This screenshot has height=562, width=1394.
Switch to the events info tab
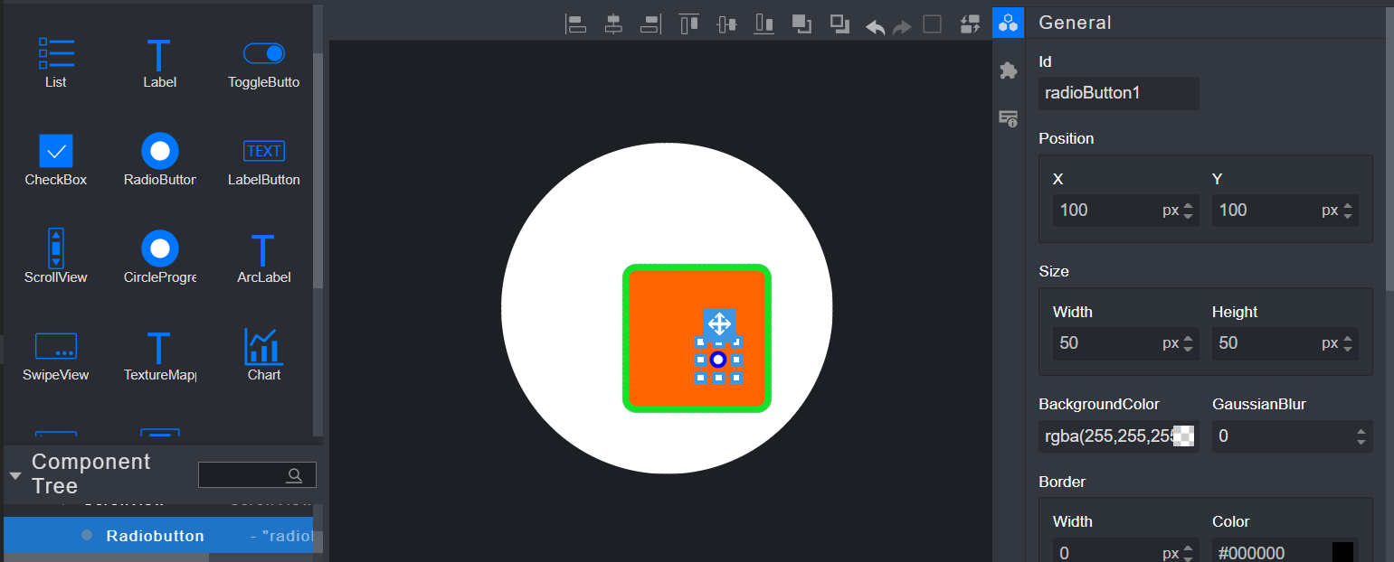[1008, 118]
